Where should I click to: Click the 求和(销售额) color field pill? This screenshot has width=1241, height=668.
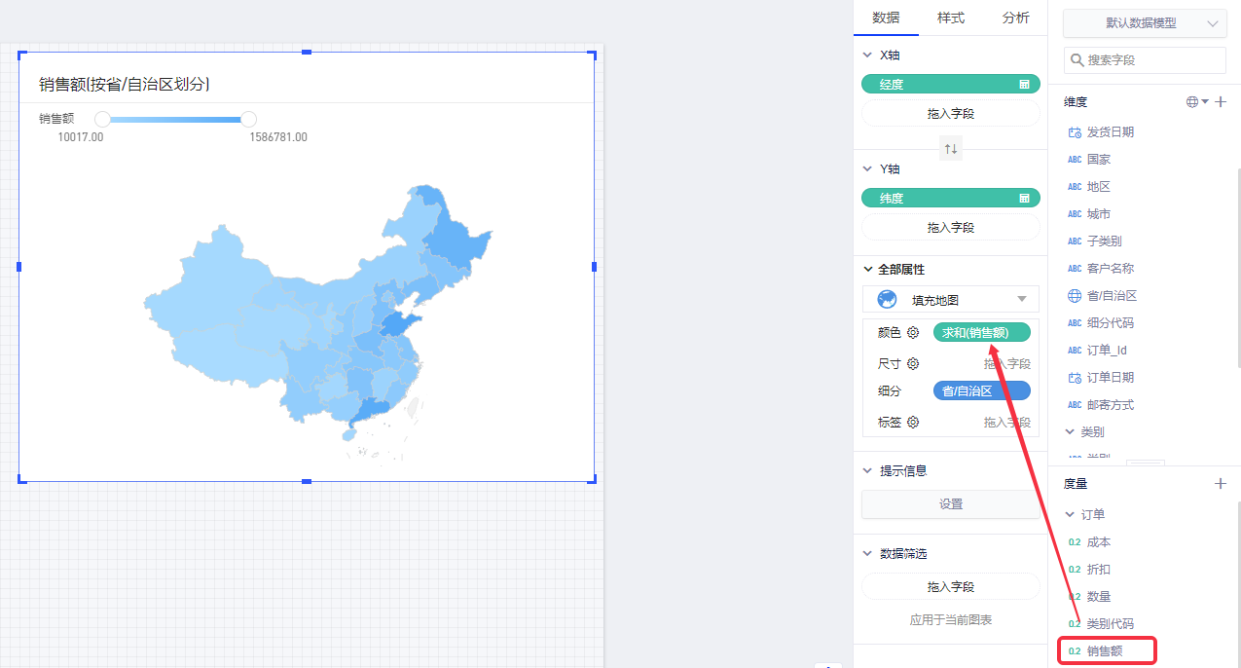pos(981,333)
